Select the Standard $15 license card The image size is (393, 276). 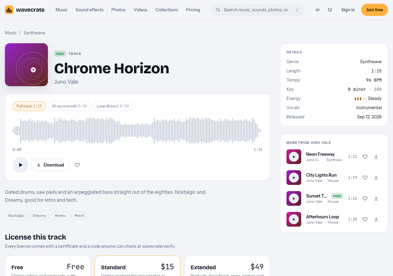pyautogui.click(x=138, y=266)
